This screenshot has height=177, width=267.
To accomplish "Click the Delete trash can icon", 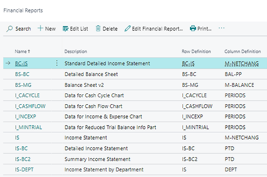I will (98, 28).
